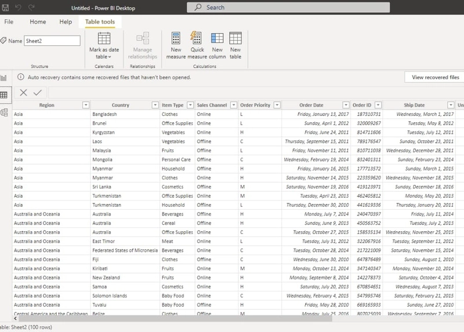This screenshot has width=464, height=332.
Task: Switch to Model view in sidebar
Action: pos(4,112)
